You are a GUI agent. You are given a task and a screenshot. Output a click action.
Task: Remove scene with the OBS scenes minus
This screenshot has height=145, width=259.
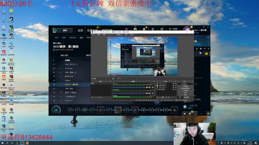[x=95, y=98]
